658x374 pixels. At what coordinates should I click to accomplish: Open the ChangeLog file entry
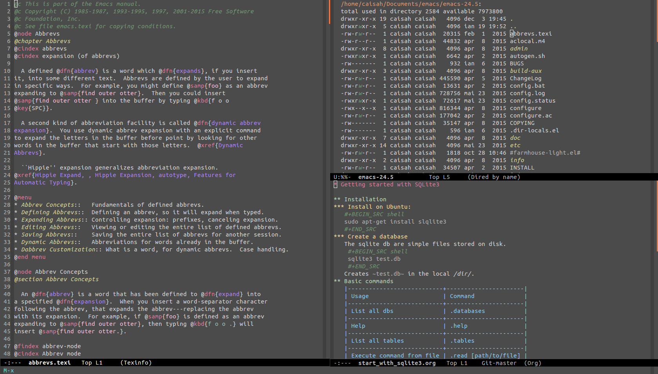pyautogui.click(x=526, y=78)
